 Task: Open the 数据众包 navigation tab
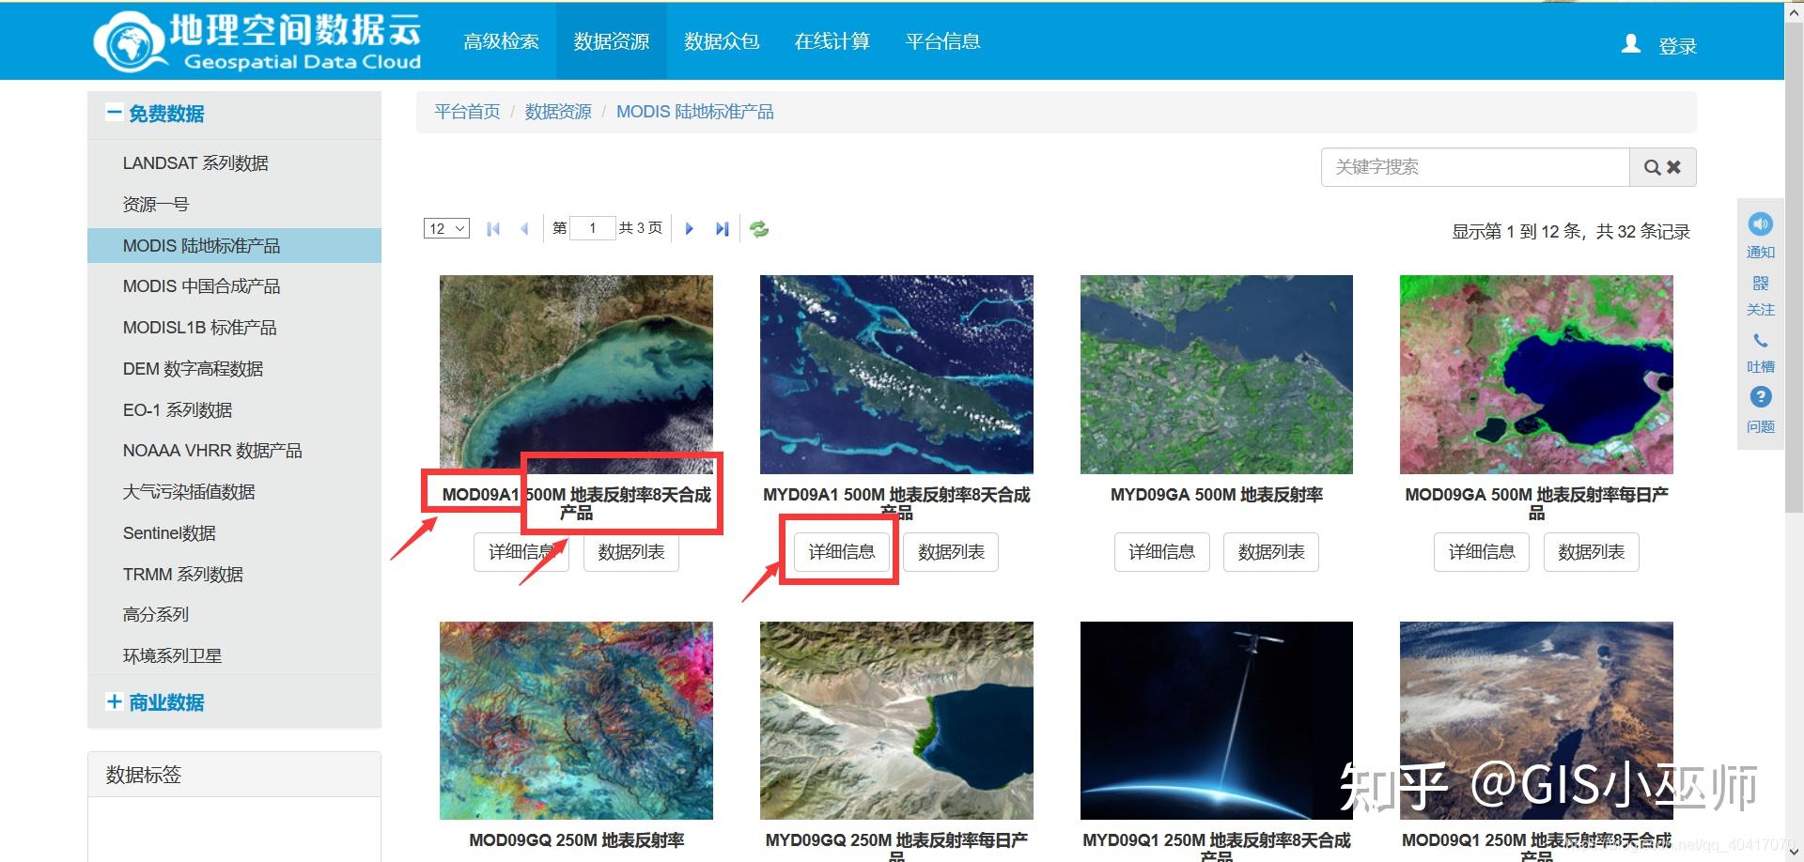(x=722, y=41)
